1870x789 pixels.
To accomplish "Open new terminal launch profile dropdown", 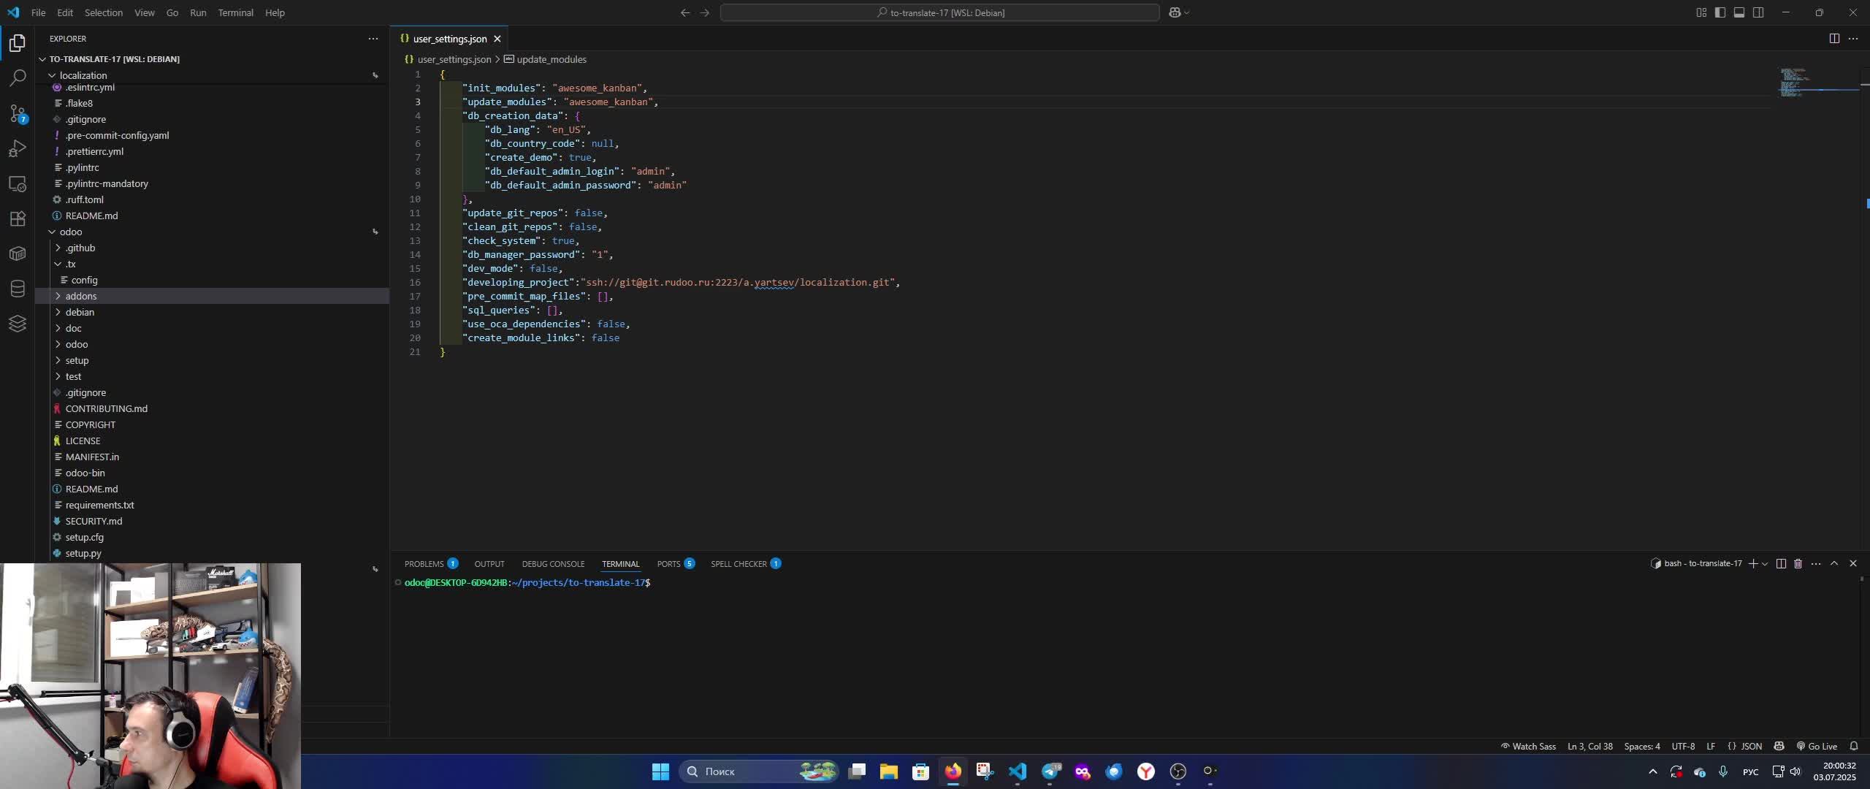I will (x=1765, y=563).
